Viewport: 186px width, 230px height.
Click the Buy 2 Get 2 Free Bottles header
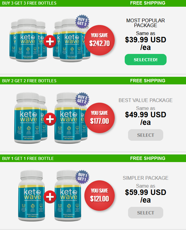29,81
